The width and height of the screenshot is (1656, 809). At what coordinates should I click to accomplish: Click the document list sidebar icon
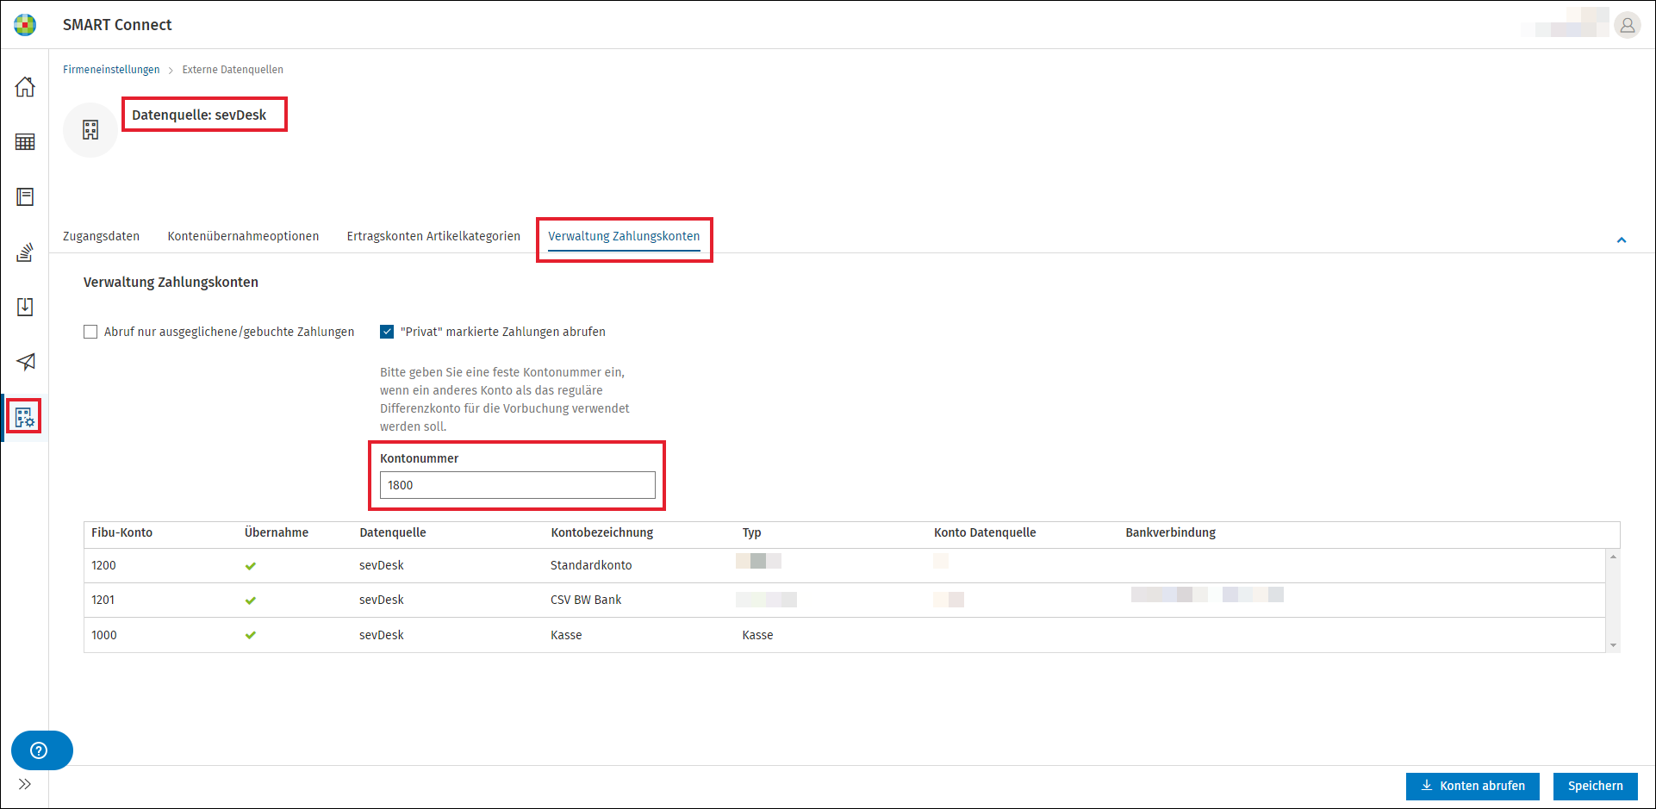(25, 197)
